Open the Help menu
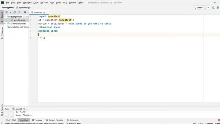 click(x=80, y=2)
